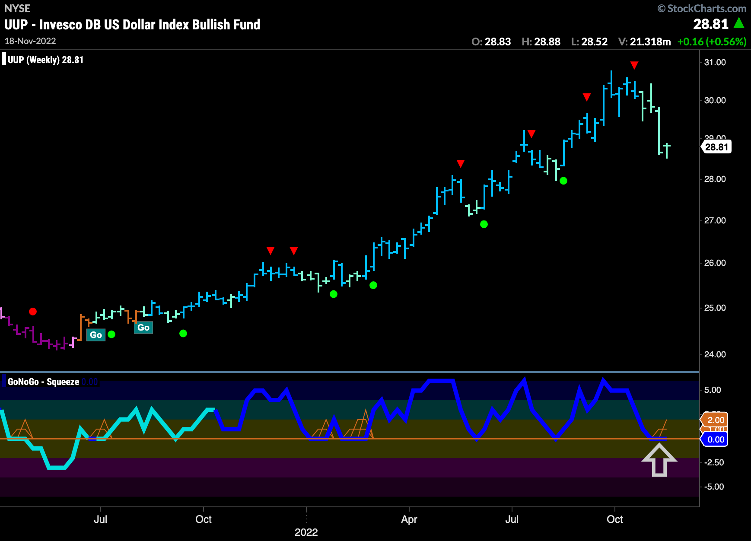Screen dimensions: 751x541
Task: Click the NYSE exchange label
Action: click(17, 8)
